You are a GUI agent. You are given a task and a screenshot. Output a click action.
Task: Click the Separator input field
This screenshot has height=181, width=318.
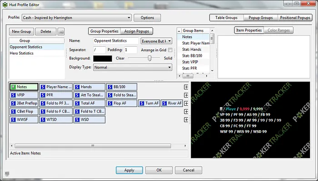(99, 50)
